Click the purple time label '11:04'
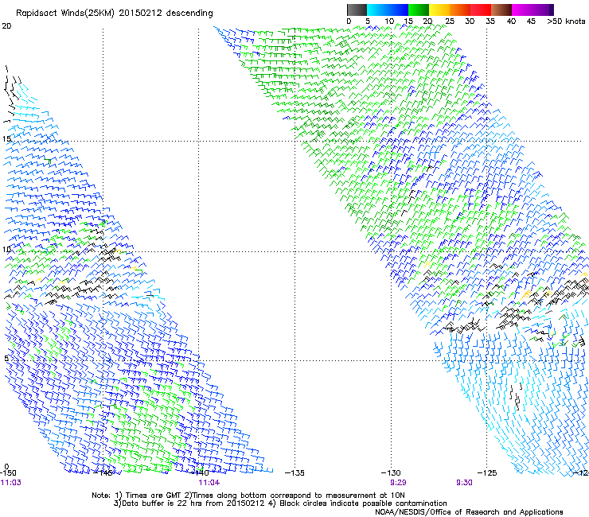 (209, 483)
